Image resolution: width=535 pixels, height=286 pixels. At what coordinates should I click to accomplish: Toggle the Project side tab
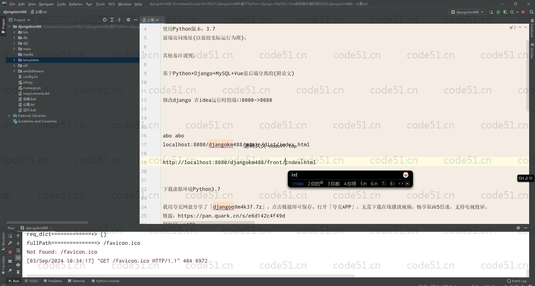point(3,26)
